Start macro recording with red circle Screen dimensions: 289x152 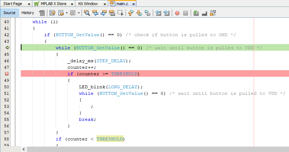(x=177, y=13)
